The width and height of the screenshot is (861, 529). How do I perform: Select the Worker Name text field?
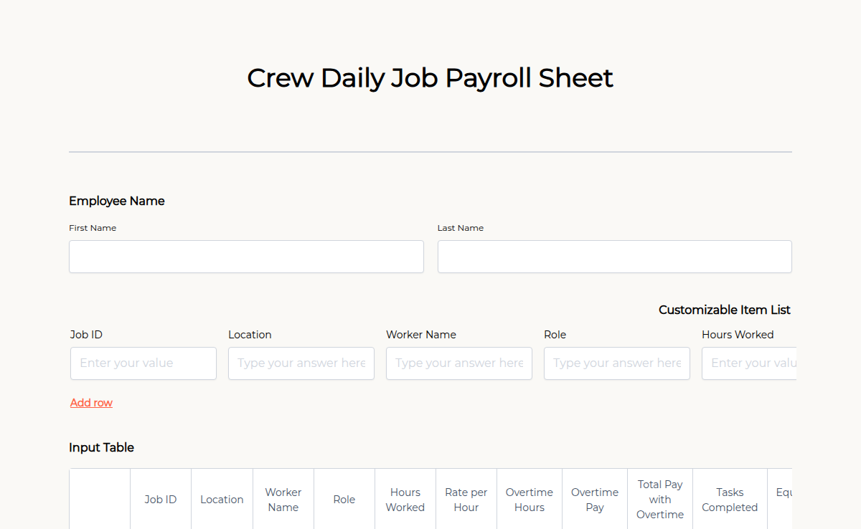[458, 363]
